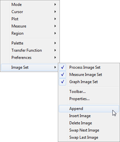Select Insert Image

[89, 116]
